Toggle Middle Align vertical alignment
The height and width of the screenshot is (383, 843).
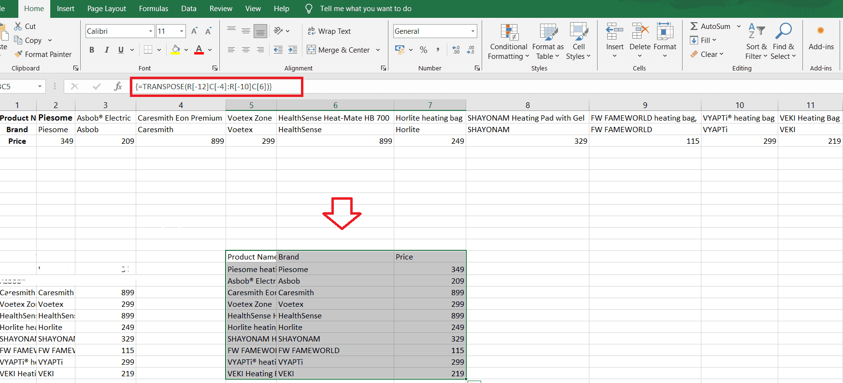245,31
